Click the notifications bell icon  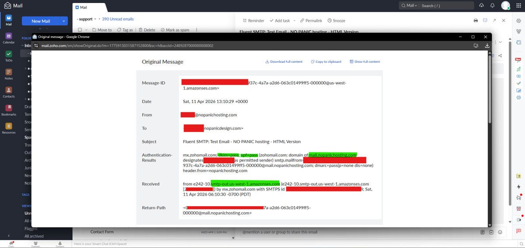492,5
